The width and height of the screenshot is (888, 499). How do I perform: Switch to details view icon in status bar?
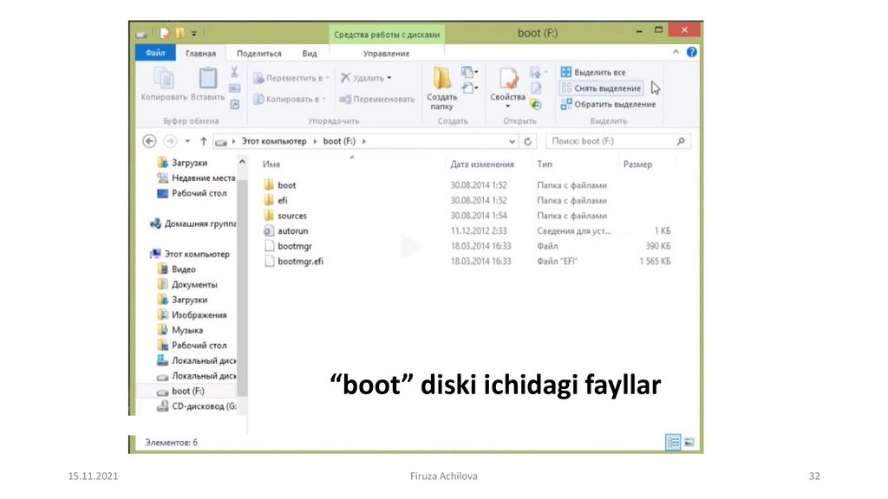[x=673, y=442]
